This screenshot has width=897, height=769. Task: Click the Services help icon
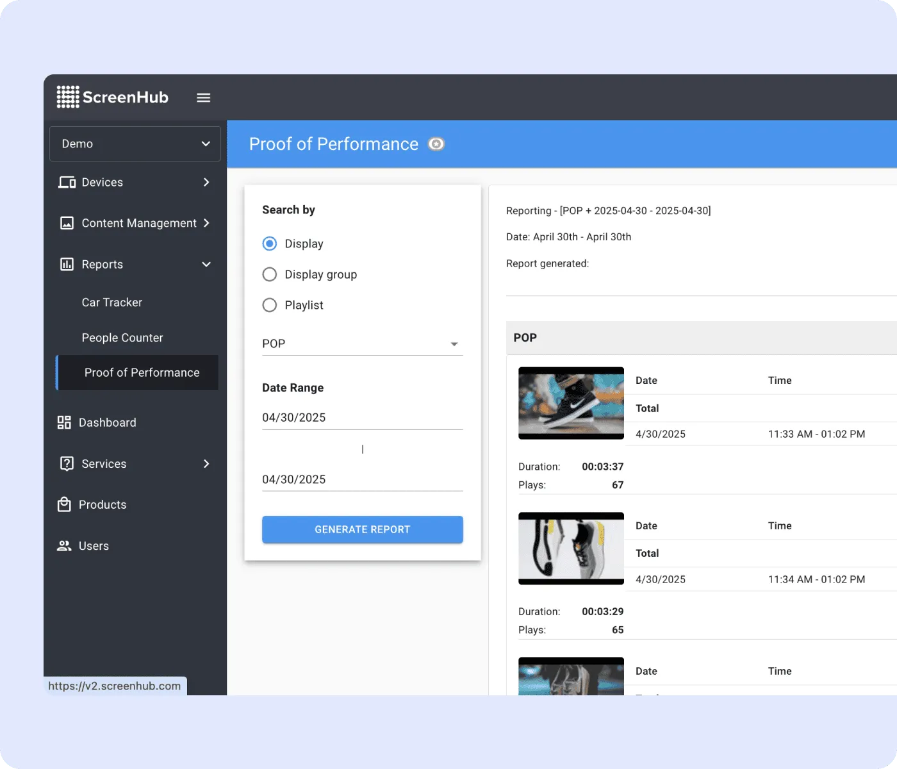(x=67, y=463)
